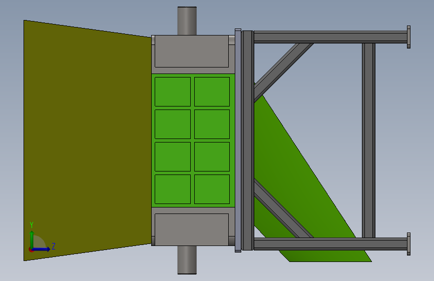Click the blue Z axis of the triad
Viewport: 434px width, 281px height.
pos(41,249)
